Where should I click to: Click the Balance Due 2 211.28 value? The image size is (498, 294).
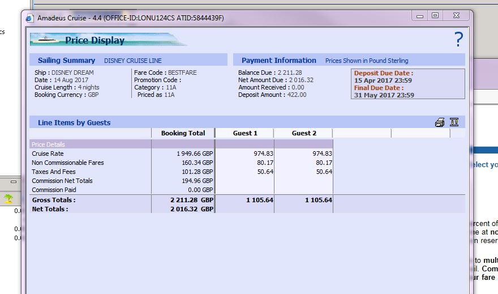(x=290, y=73)
